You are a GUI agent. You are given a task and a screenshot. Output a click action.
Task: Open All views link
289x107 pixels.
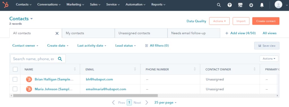[x=270, y=33]
